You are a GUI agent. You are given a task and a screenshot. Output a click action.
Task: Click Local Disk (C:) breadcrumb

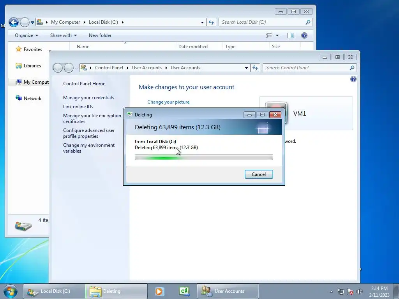coord(103,22)
